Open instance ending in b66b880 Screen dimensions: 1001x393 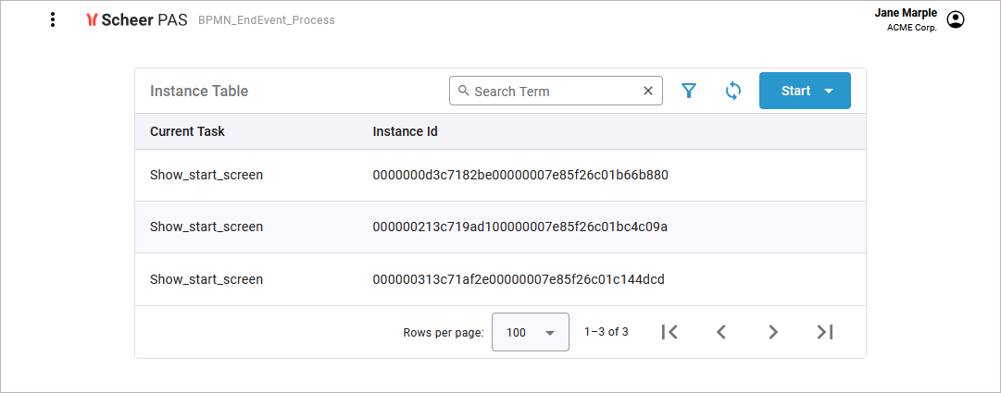(x=519, y=175)
